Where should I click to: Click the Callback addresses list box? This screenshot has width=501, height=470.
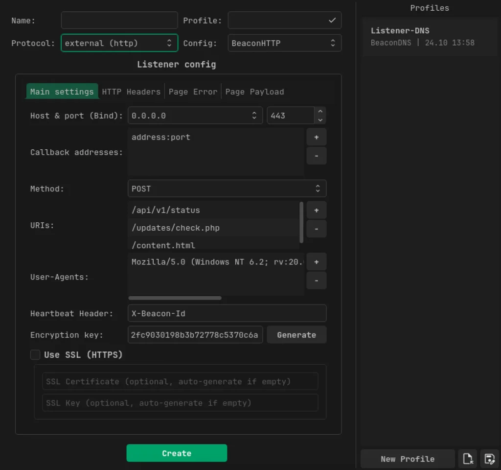pyautogui.click(x=216, y=152)
